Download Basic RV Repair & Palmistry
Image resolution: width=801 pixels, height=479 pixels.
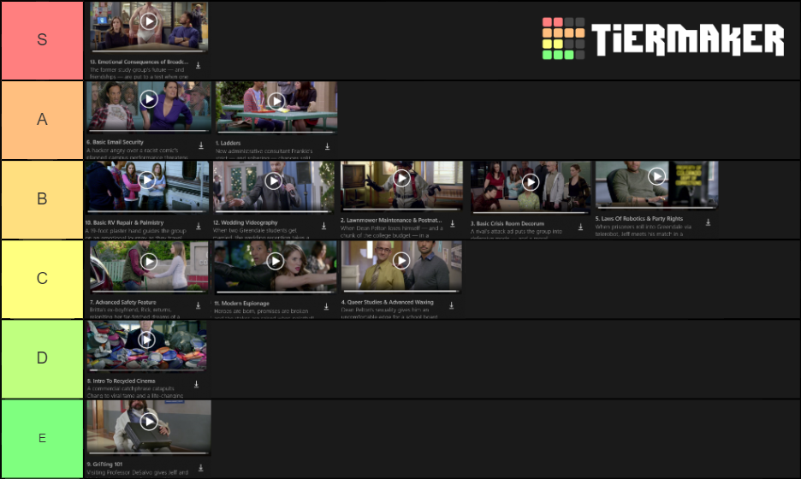199,226
